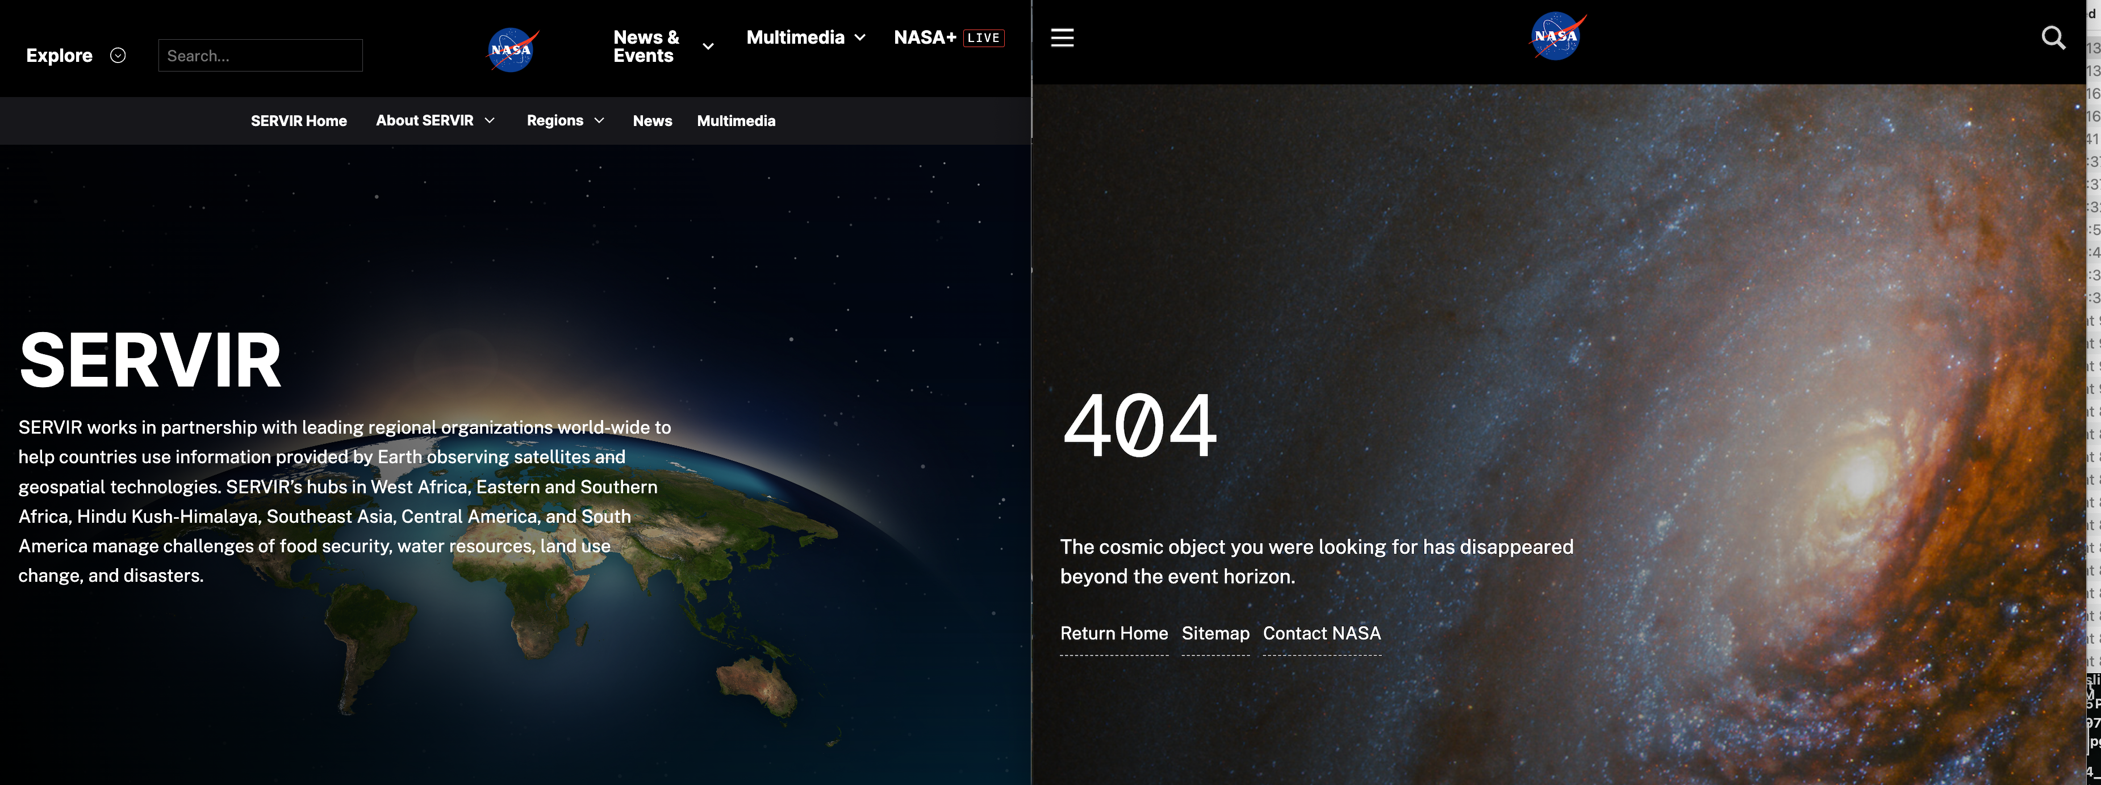Click the scrollbar at the far right edge

2096,391
